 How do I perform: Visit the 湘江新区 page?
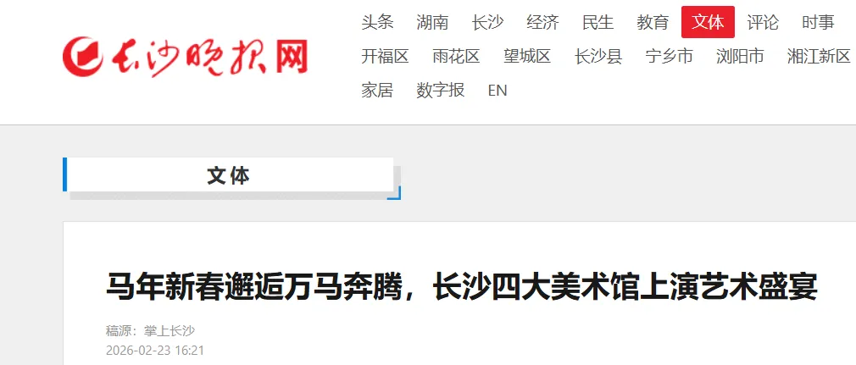(819, 56)
